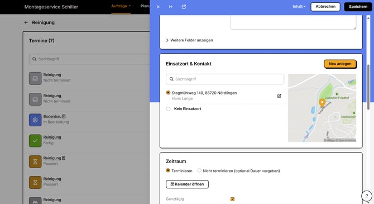Select Nicht terminieren radio option
Screen dimensions: 374x204
(x=199, y=170)
